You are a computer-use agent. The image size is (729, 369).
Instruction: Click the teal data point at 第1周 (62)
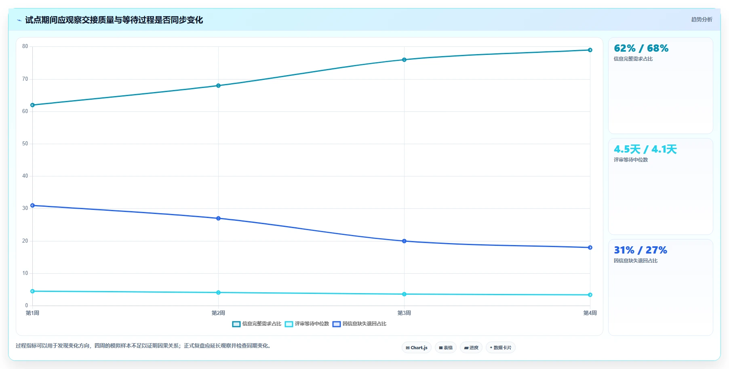click(33, 105)
